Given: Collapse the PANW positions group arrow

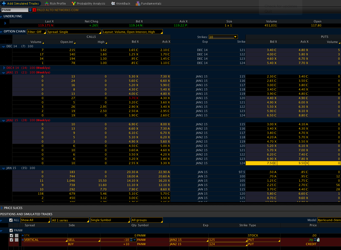Looking at the screenshot, I should pos(1,231).
